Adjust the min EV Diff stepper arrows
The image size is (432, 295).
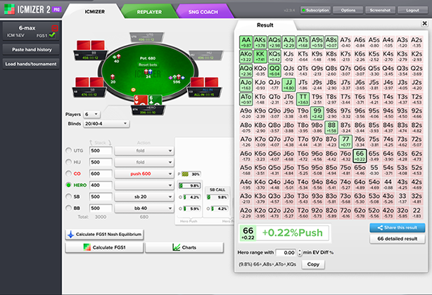tap(300, 252)
